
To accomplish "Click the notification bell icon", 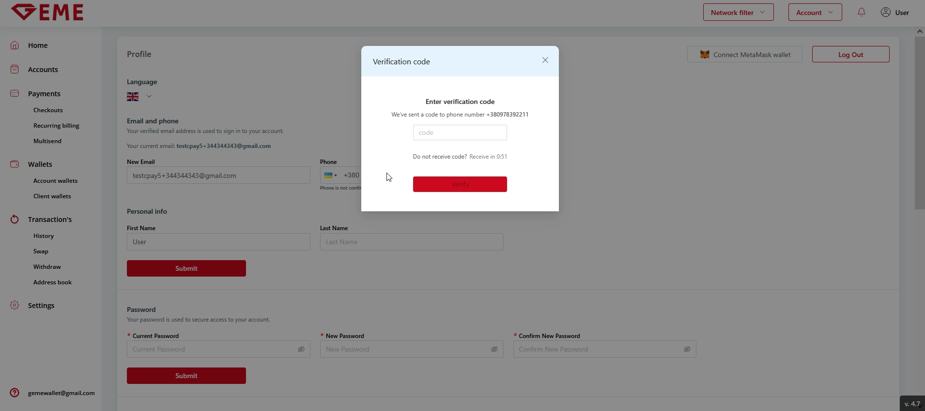I will (861, 12).
